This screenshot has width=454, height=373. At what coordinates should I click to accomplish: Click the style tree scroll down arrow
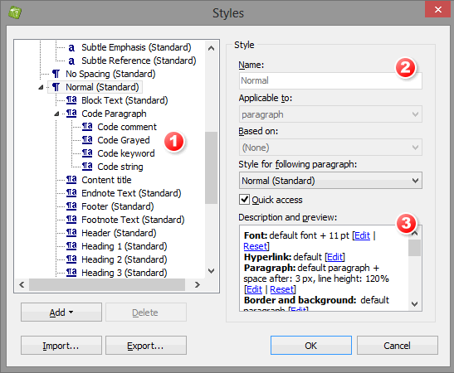[x=212, y=271]
